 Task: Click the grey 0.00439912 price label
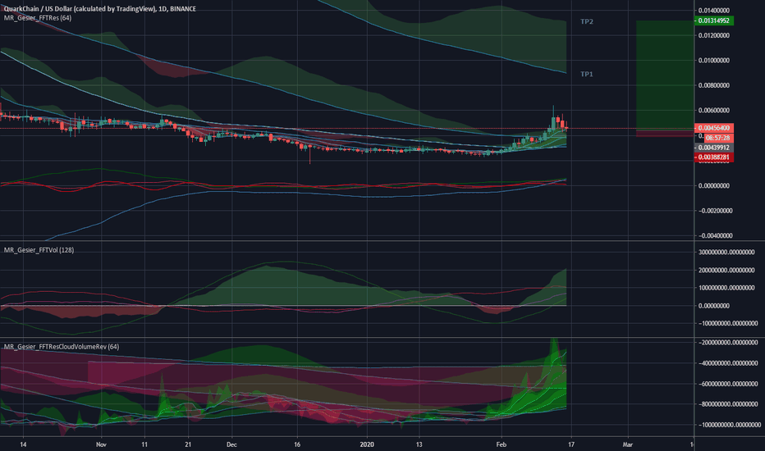[x=714, y=148]
